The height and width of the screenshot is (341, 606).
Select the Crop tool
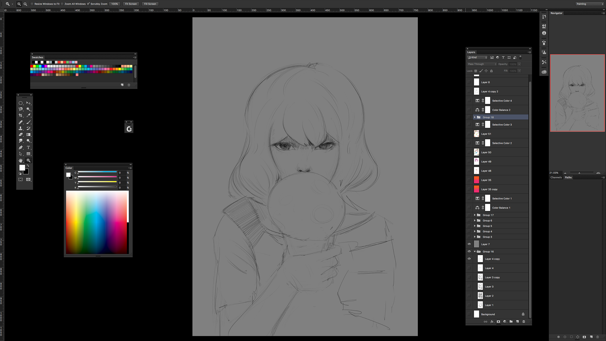(21, 116)
